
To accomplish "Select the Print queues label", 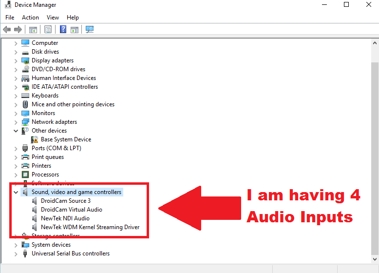I will tap(48, 157).
